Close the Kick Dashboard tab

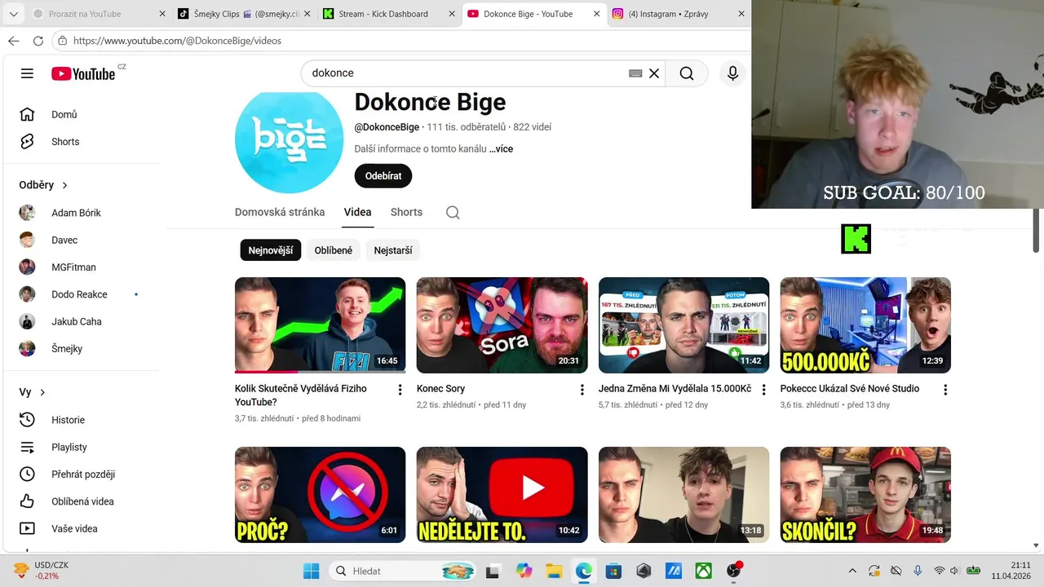[451, 14]
